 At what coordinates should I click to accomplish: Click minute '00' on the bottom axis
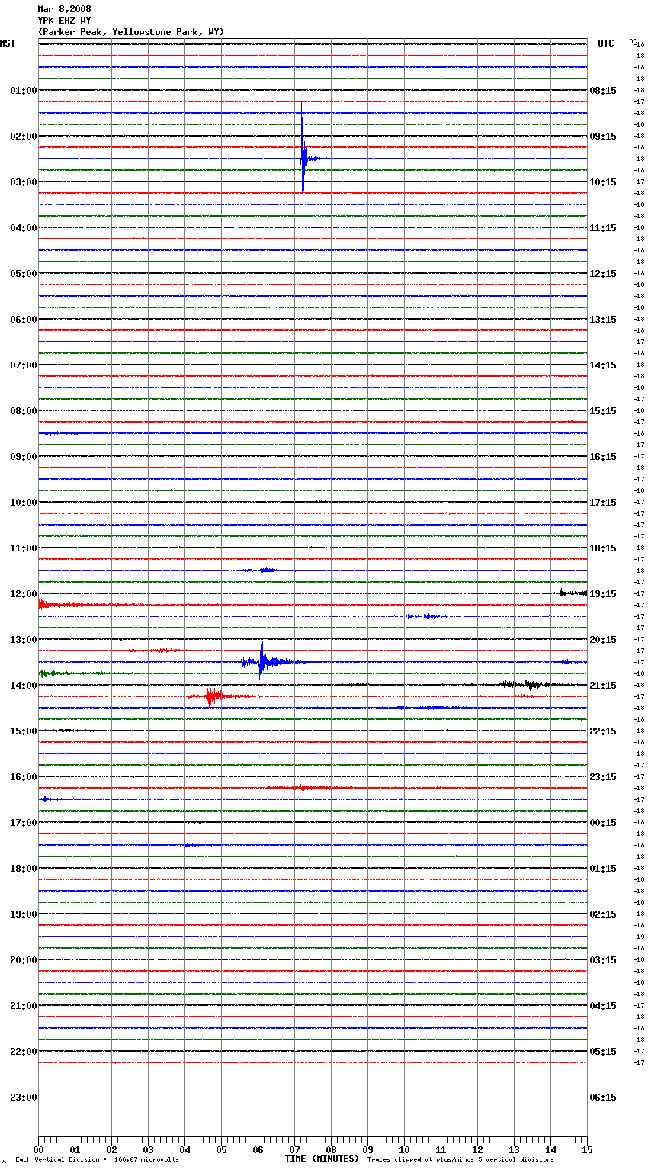click(x=38, y=1149)
